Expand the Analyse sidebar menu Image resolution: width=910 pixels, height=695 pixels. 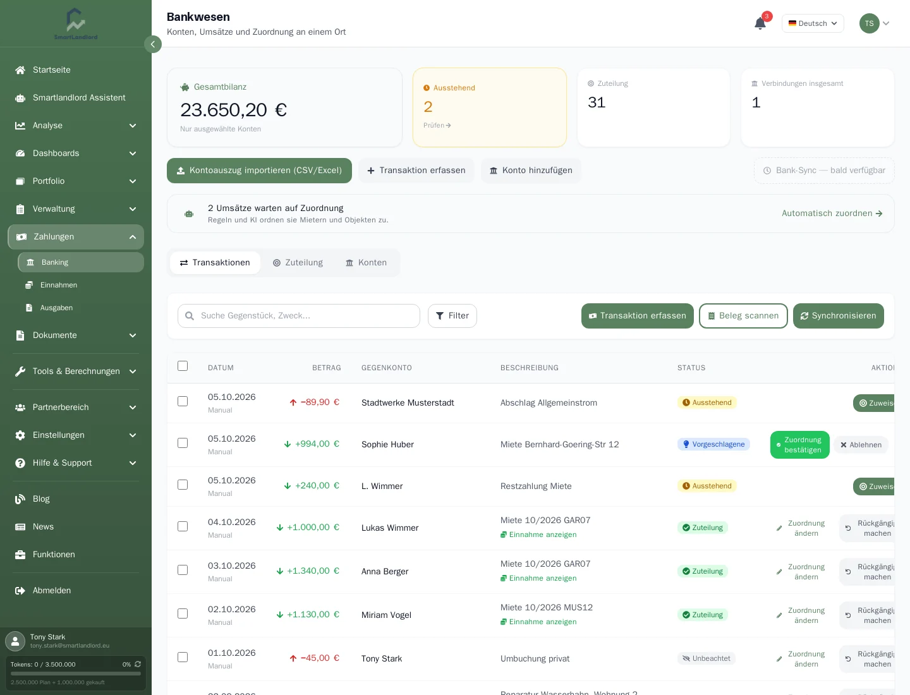pos(76,126)
